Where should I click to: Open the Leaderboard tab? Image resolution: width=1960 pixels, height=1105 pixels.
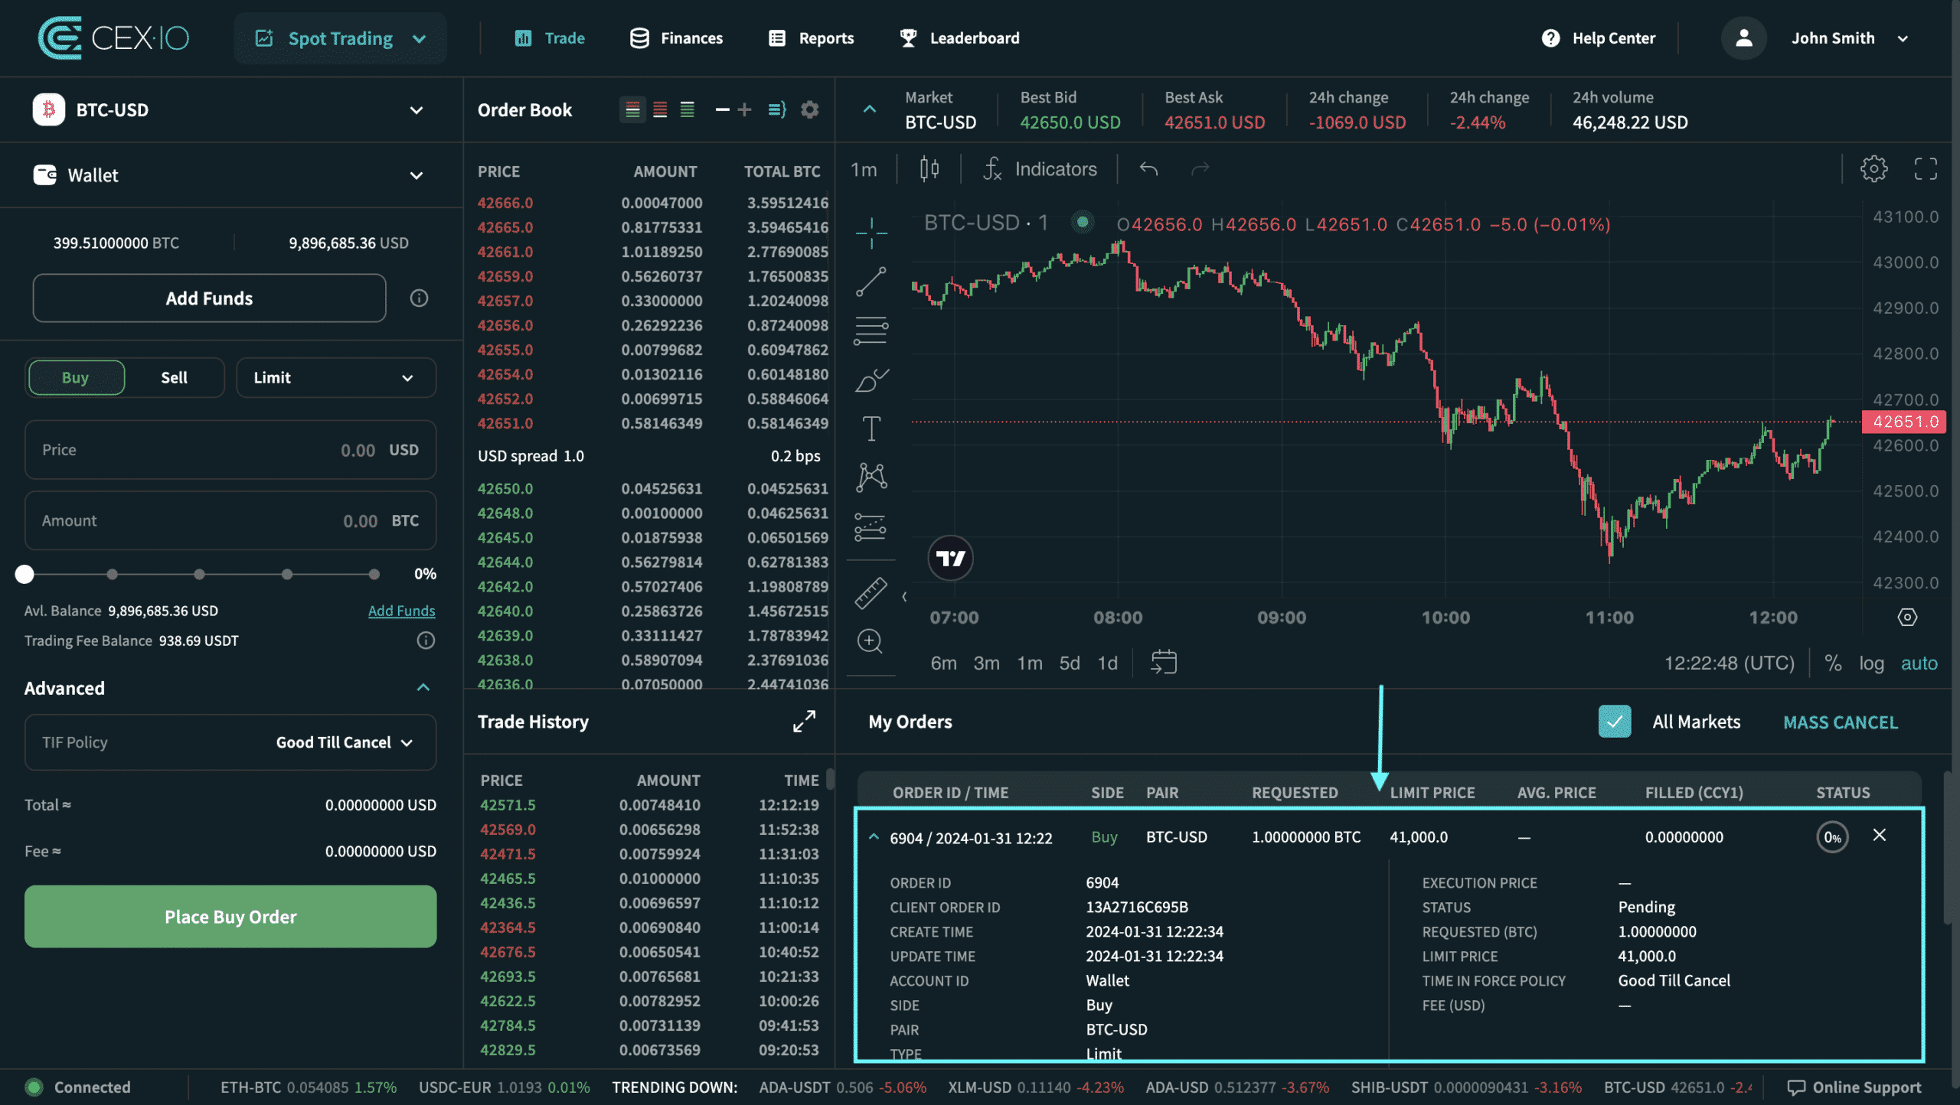click(959, 38)
